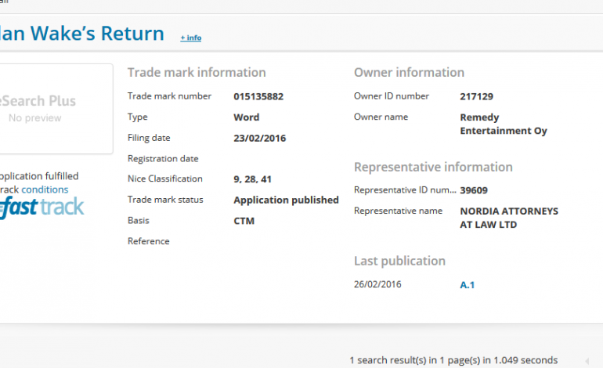Click representative name NORDIA ATTORNEYS AT LAW LTD
603x368 pixels.
[508, 218]
